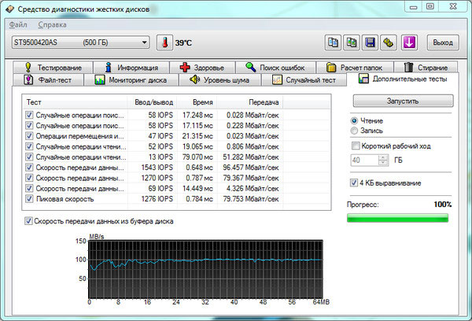Click the 96.457 Мбайт/сек value
472x321 pixels.
[251, 168]
